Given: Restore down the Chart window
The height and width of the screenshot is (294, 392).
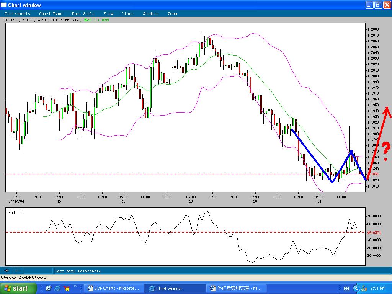Looking at the screenshot, I should (x=378, y=5).
